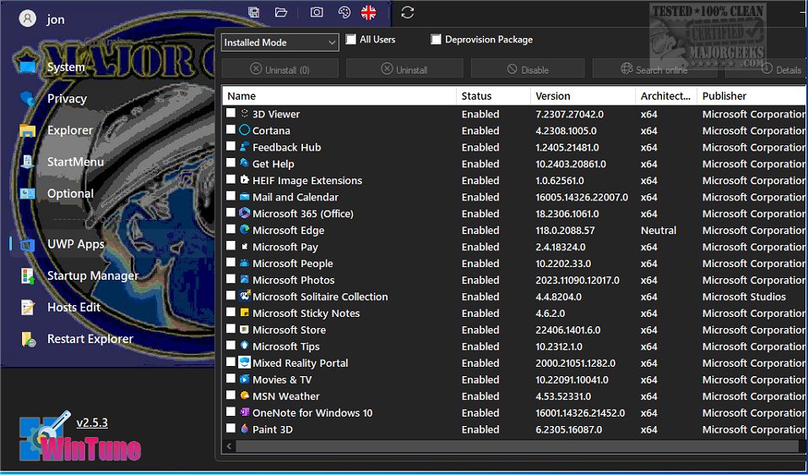Open the System section

[66, 67]
